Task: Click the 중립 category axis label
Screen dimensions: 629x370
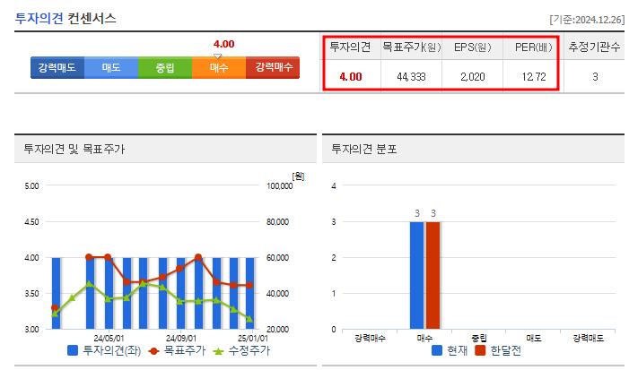Action: tap(479, 339)
